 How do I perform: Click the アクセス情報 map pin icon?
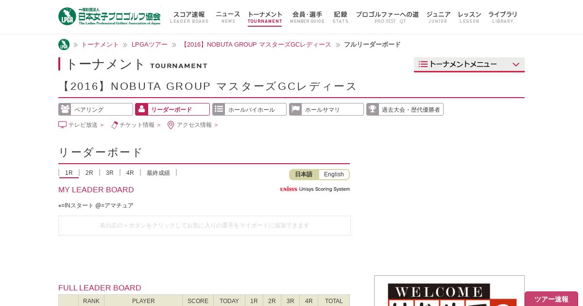click(x=171, y=125)
